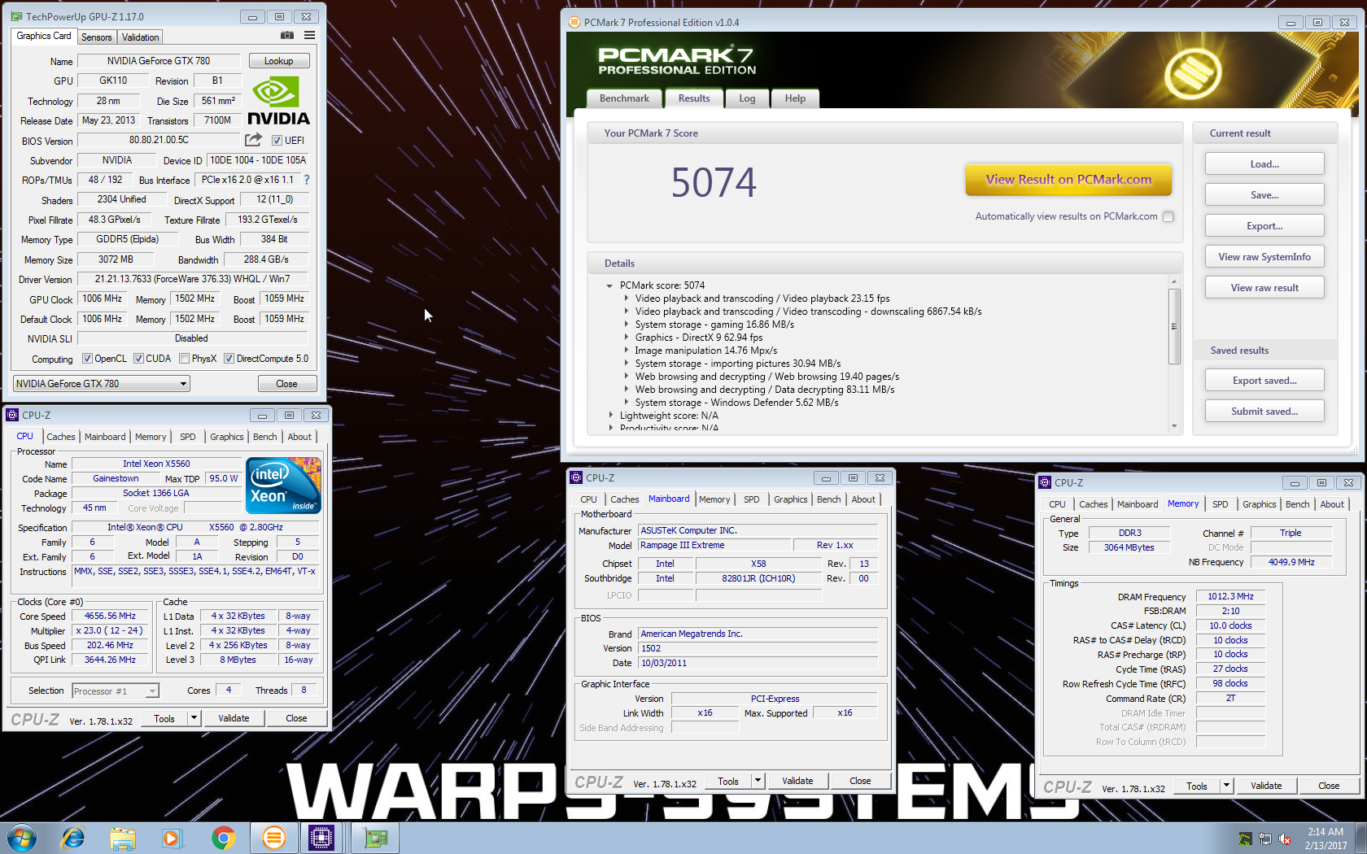Open Tools dropdown arrow in CPU-Z CPU window

(194, 718)
